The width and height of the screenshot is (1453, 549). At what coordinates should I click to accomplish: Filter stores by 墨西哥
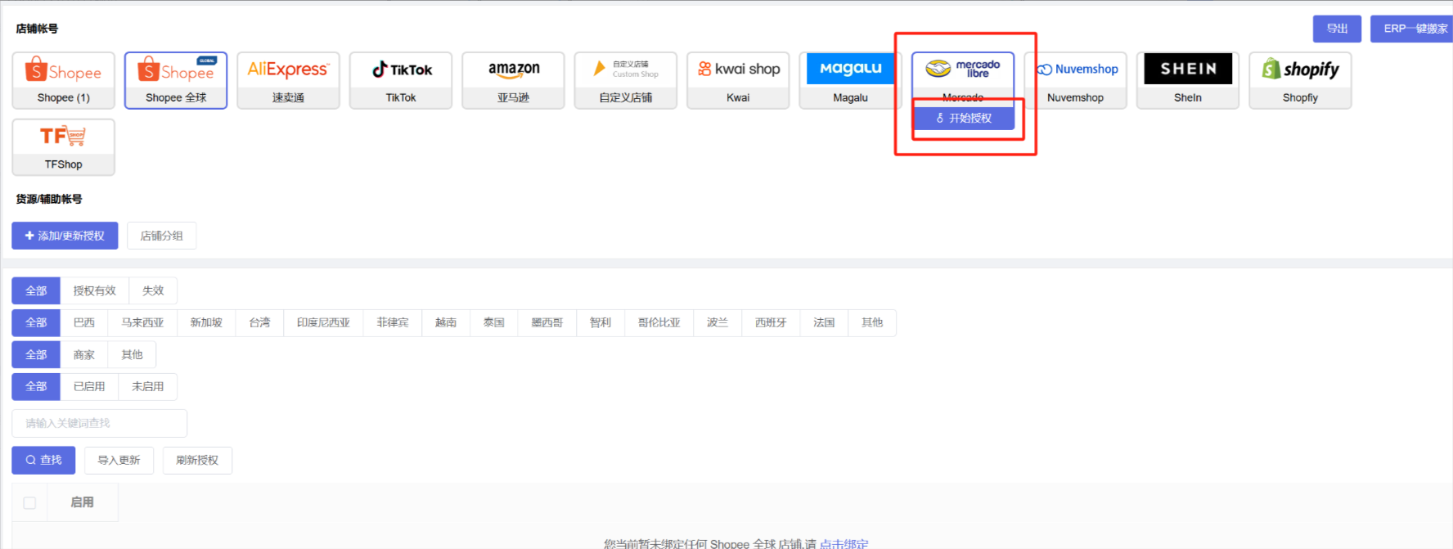click(x=547, y=322)
